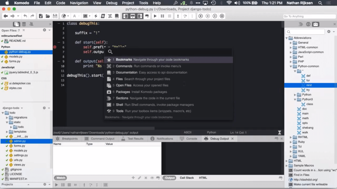Screen dimensions: 337x189
Task: Choose Bookmarks in the Commando list
Action: 168,60
